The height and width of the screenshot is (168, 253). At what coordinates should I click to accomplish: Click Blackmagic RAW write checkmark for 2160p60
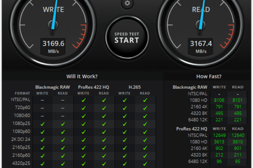42,156
